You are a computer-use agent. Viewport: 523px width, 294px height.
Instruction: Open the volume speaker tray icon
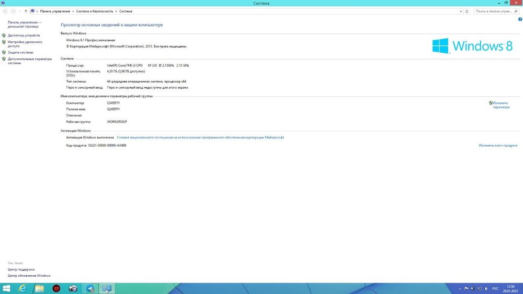486,289
